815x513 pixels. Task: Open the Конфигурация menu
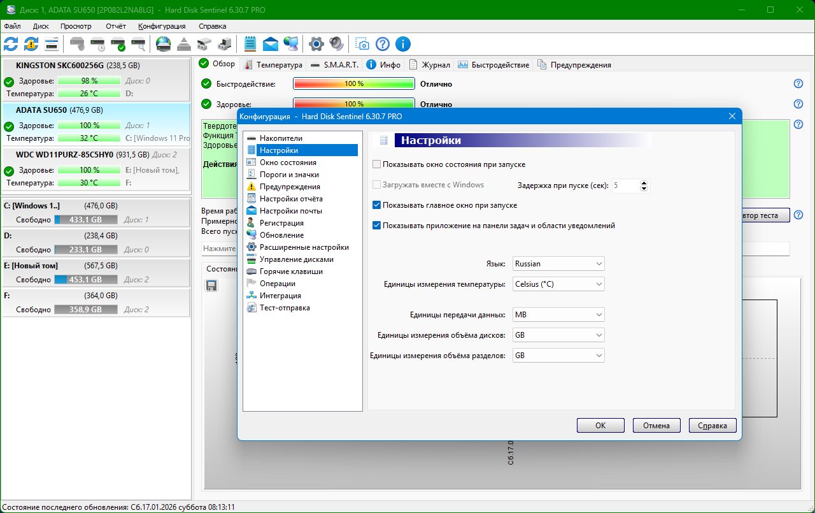pos(162,26)
